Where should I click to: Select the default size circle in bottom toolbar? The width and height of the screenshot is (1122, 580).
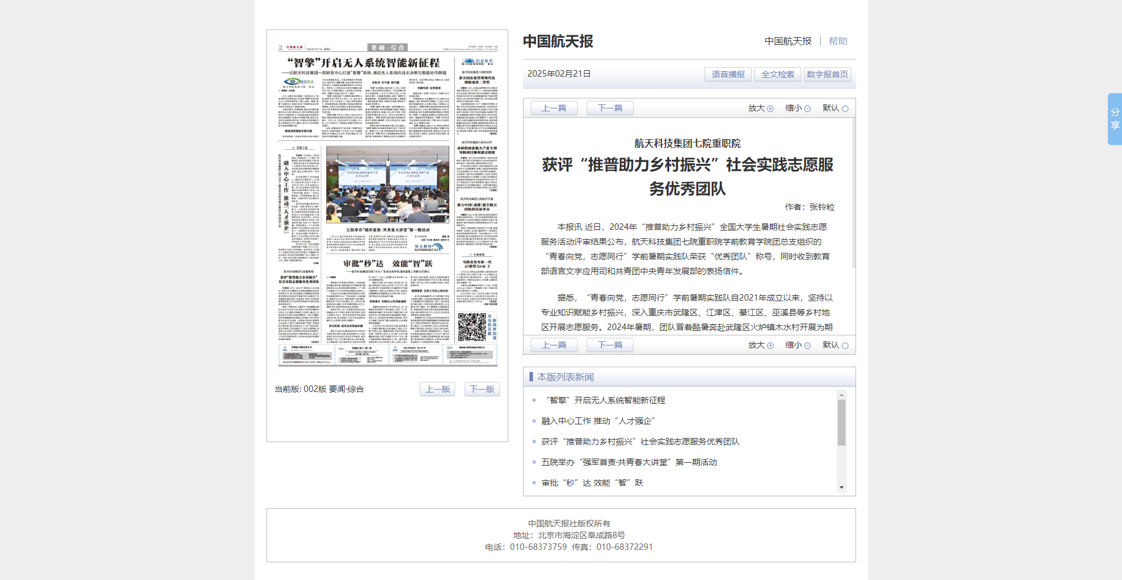tap(845, 345)
